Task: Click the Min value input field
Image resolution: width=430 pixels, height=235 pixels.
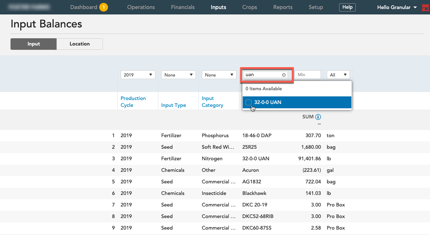Action: [x=308, y=75]
